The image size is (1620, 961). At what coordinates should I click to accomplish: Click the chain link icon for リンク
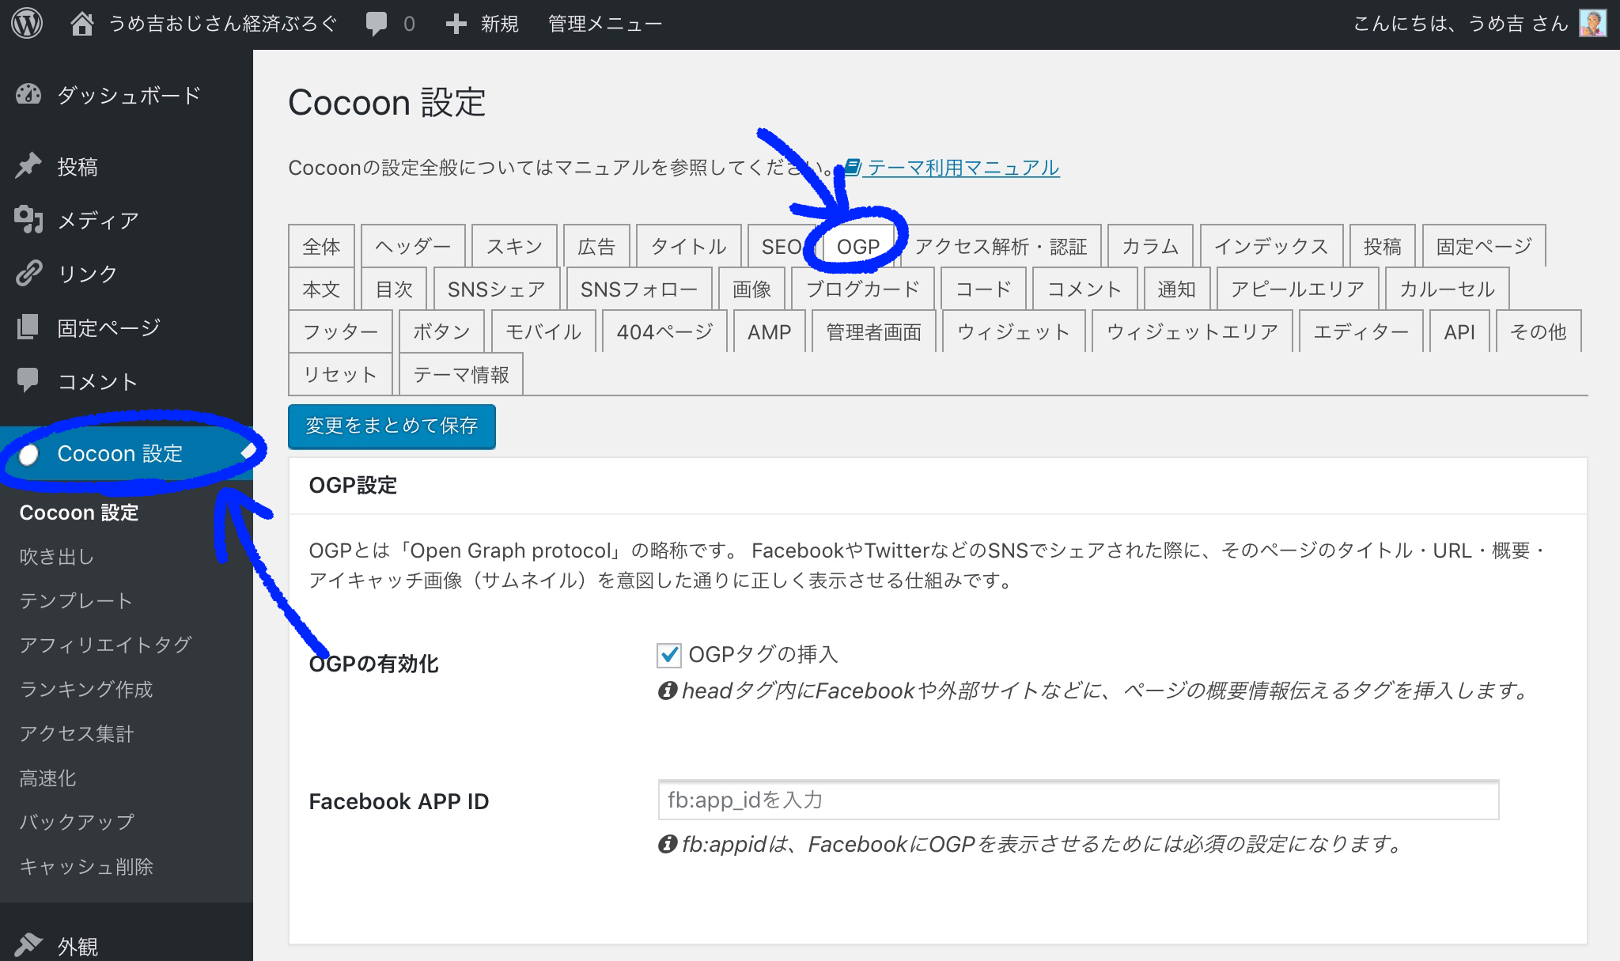tap(28, 273)
